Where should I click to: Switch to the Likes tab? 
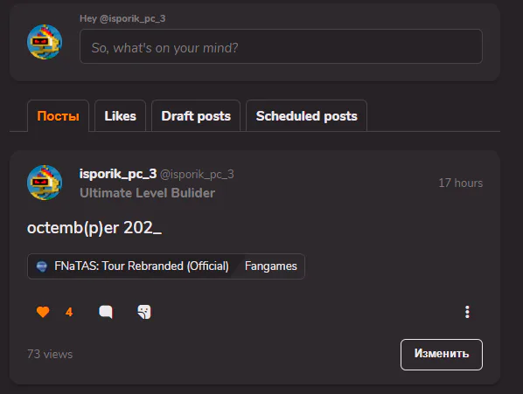tap(120, 116)
